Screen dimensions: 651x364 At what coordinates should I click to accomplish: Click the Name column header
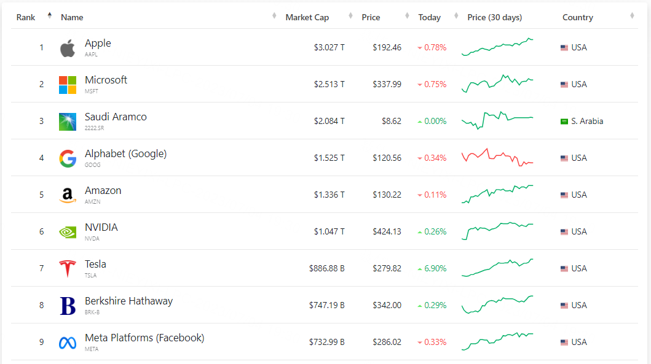pos(72,17)
